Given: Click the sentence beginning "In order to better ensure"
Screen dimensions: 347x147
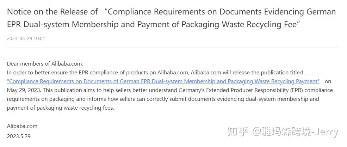Looking at the screenshot, I should [155, 73].
